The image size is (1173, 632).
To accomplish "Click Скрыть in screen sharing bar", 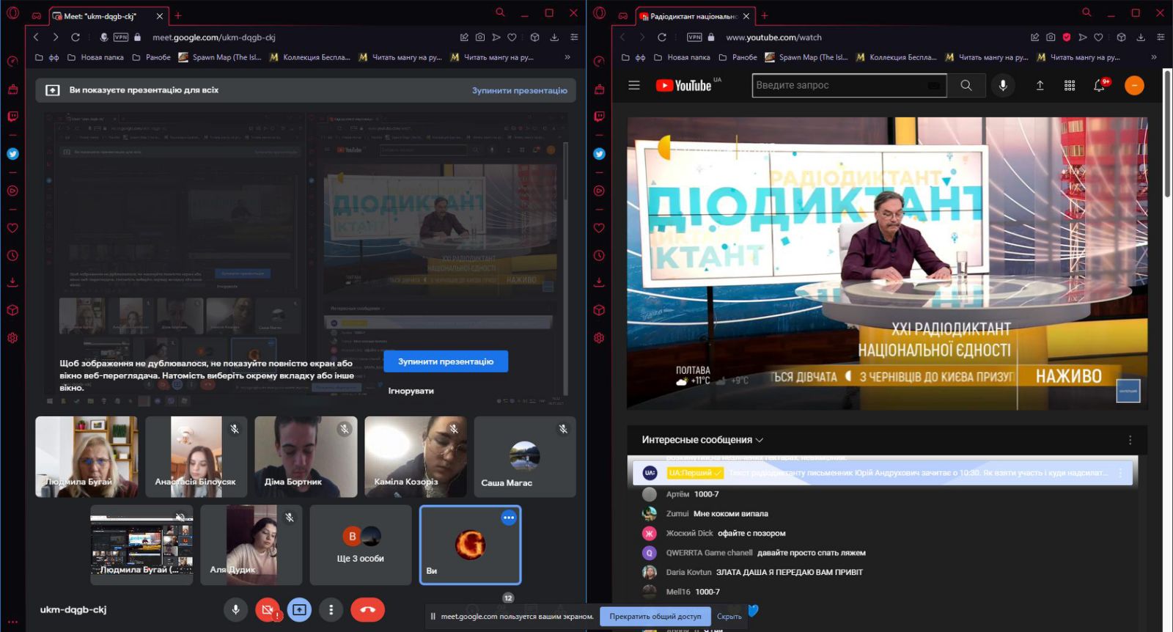I will [x=729, y=617].
